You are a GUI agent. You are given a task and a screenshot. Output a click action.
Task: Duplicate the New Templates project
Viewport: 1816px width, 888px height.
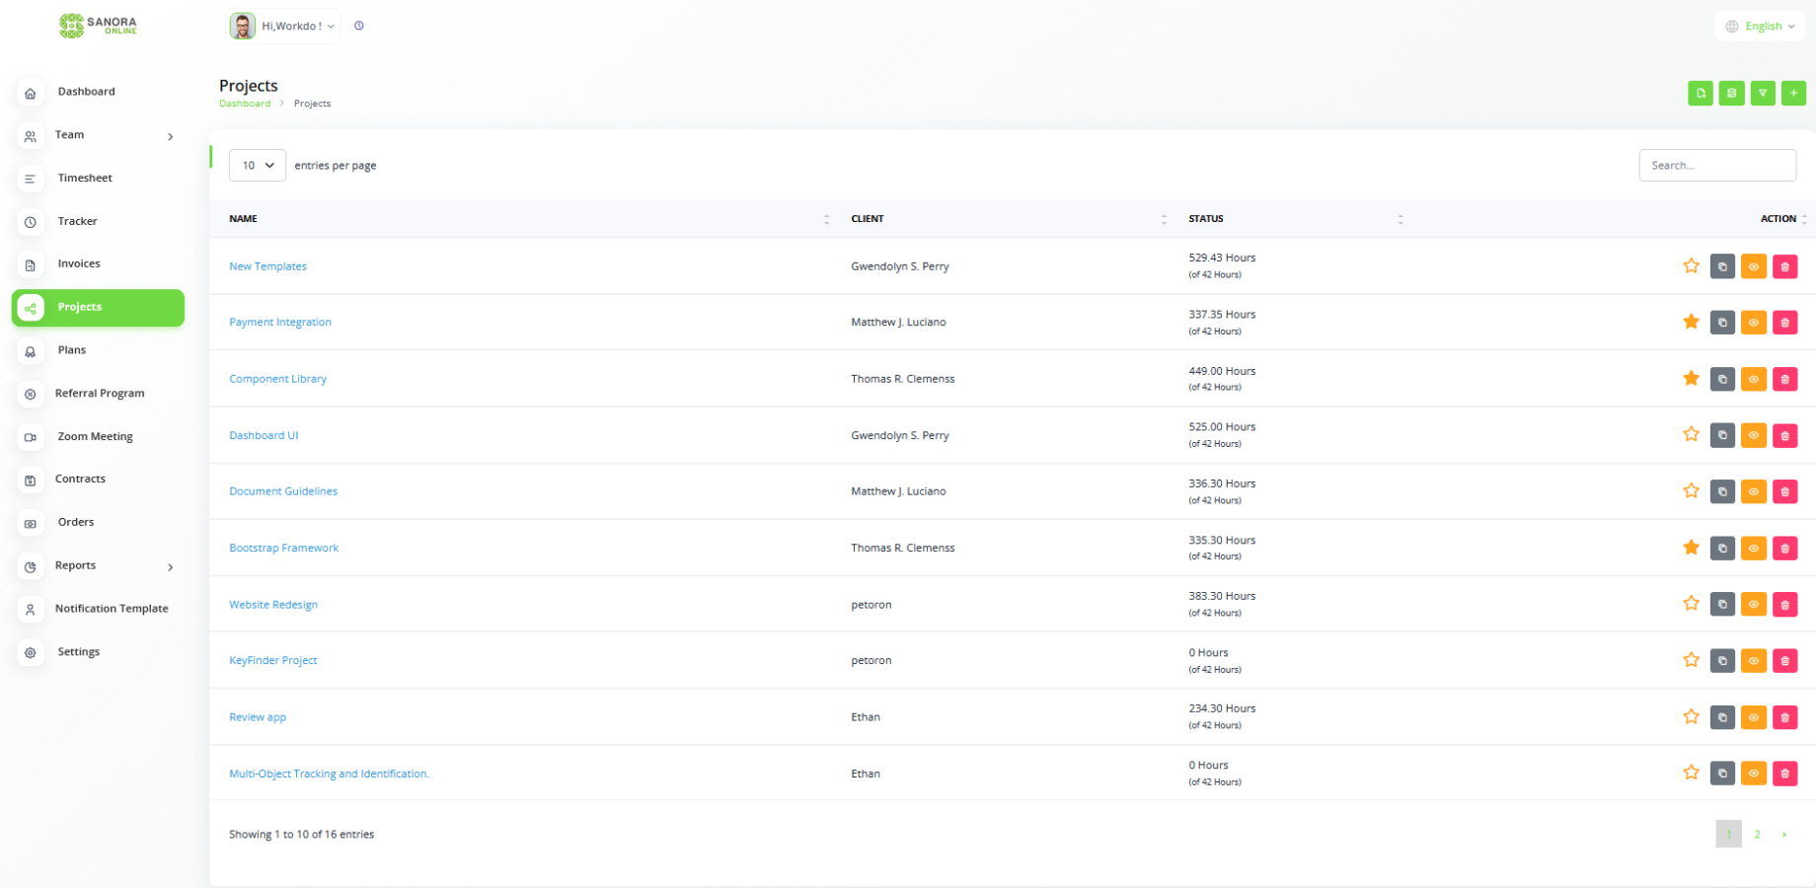pyautogui.click(x=1722, y=266)
